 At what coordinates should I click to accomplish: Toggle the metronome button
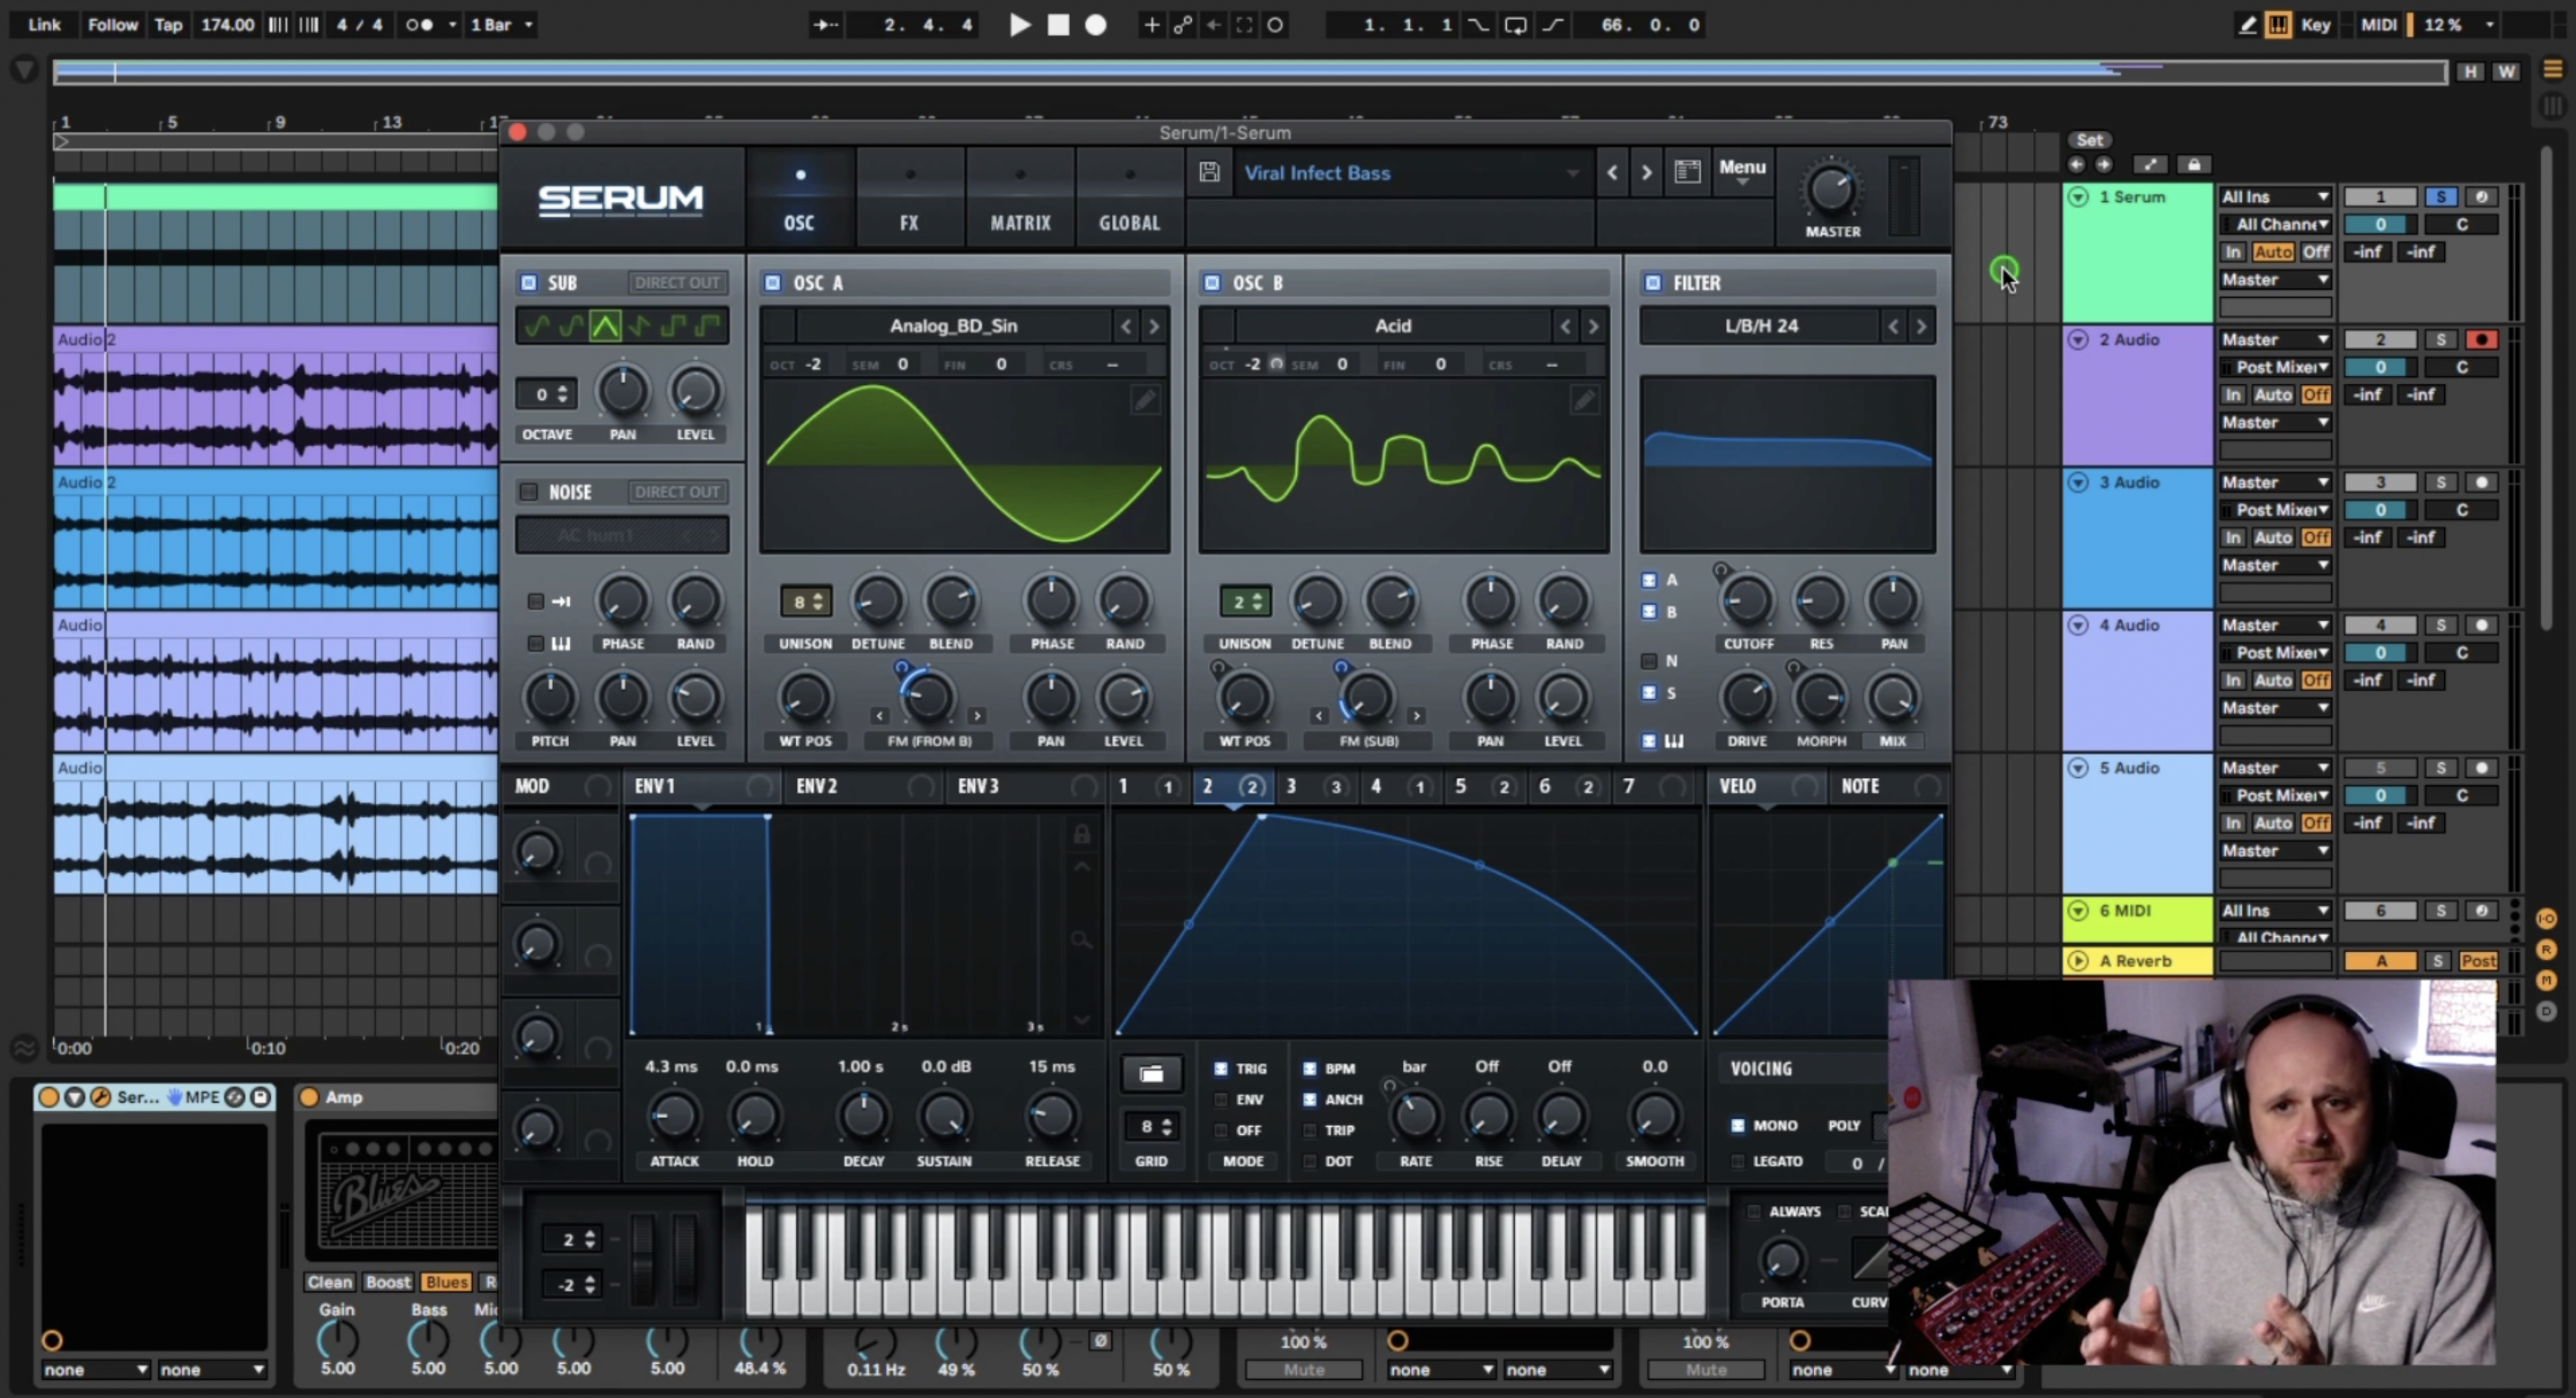[x=419, y=25]
